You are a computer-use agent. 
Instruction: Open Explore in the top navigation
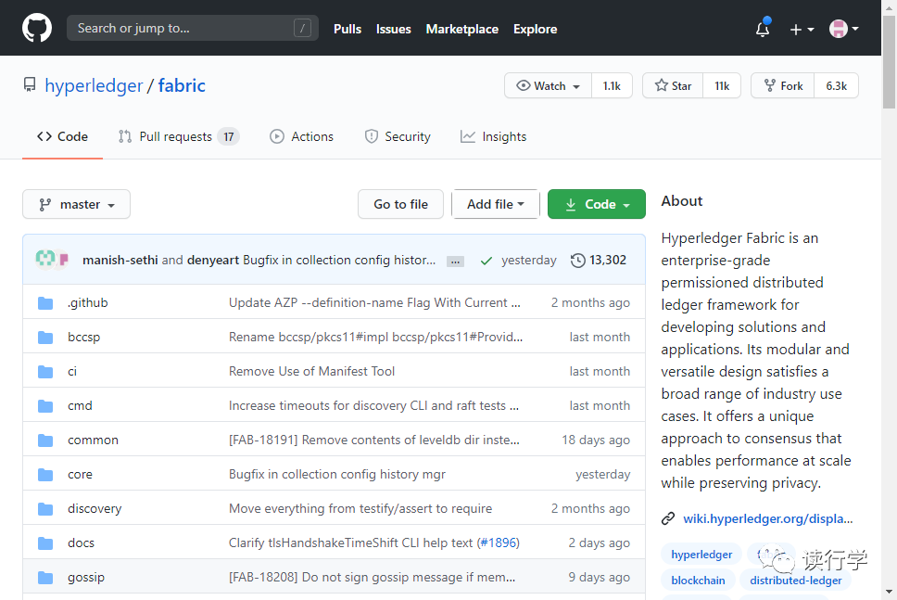[x=535, y=29]
